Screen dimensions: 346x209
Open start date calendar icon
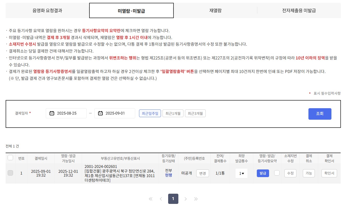point(52,113)
